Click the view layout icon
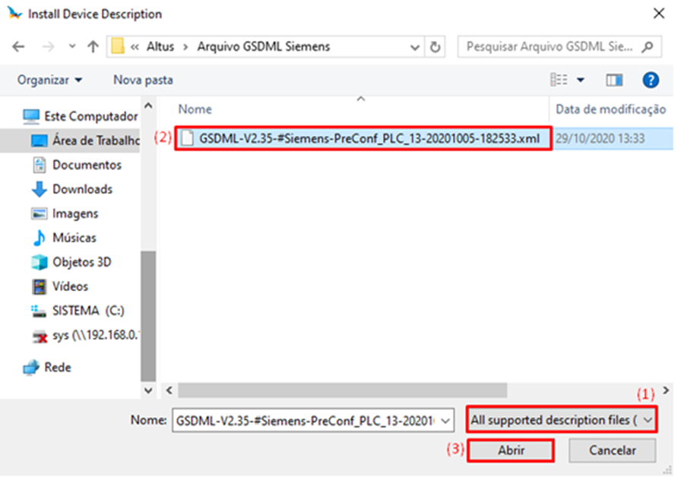This screenshot has height=477, width=678. (x=559, y=80)
